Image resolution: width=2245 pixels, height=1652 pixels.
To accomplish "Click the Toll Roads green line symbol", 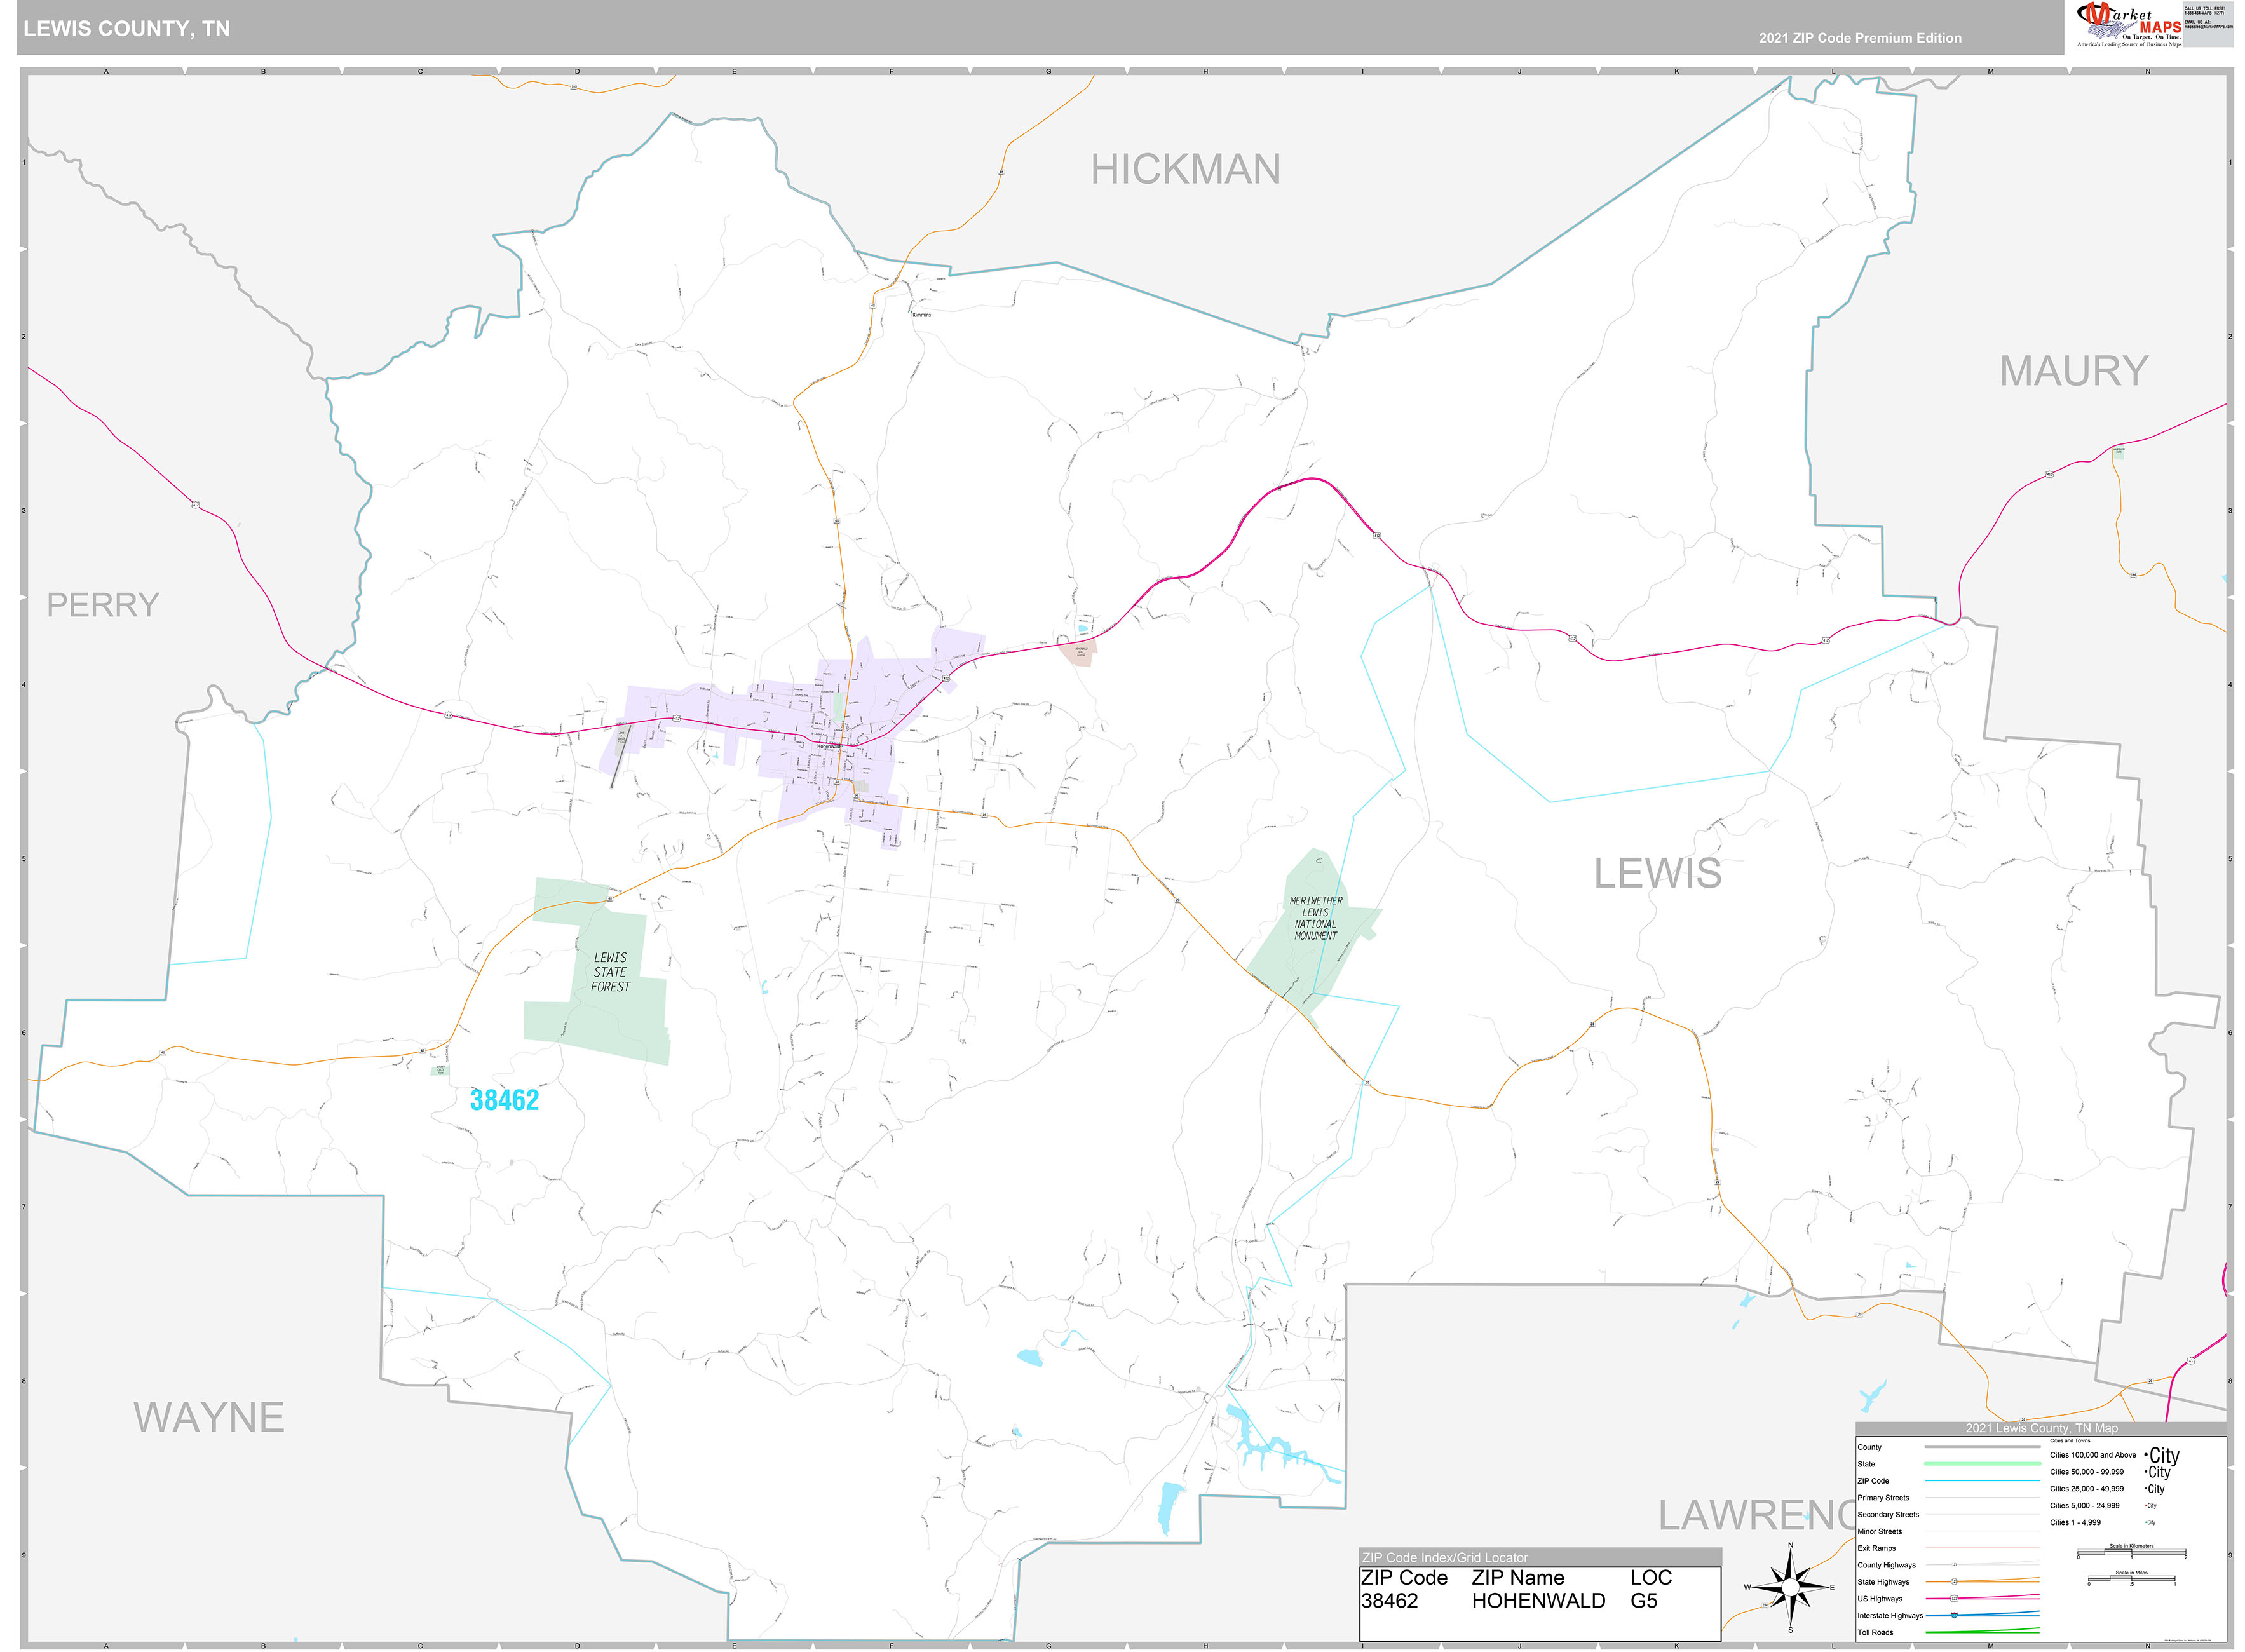I will [1982, 1631].
